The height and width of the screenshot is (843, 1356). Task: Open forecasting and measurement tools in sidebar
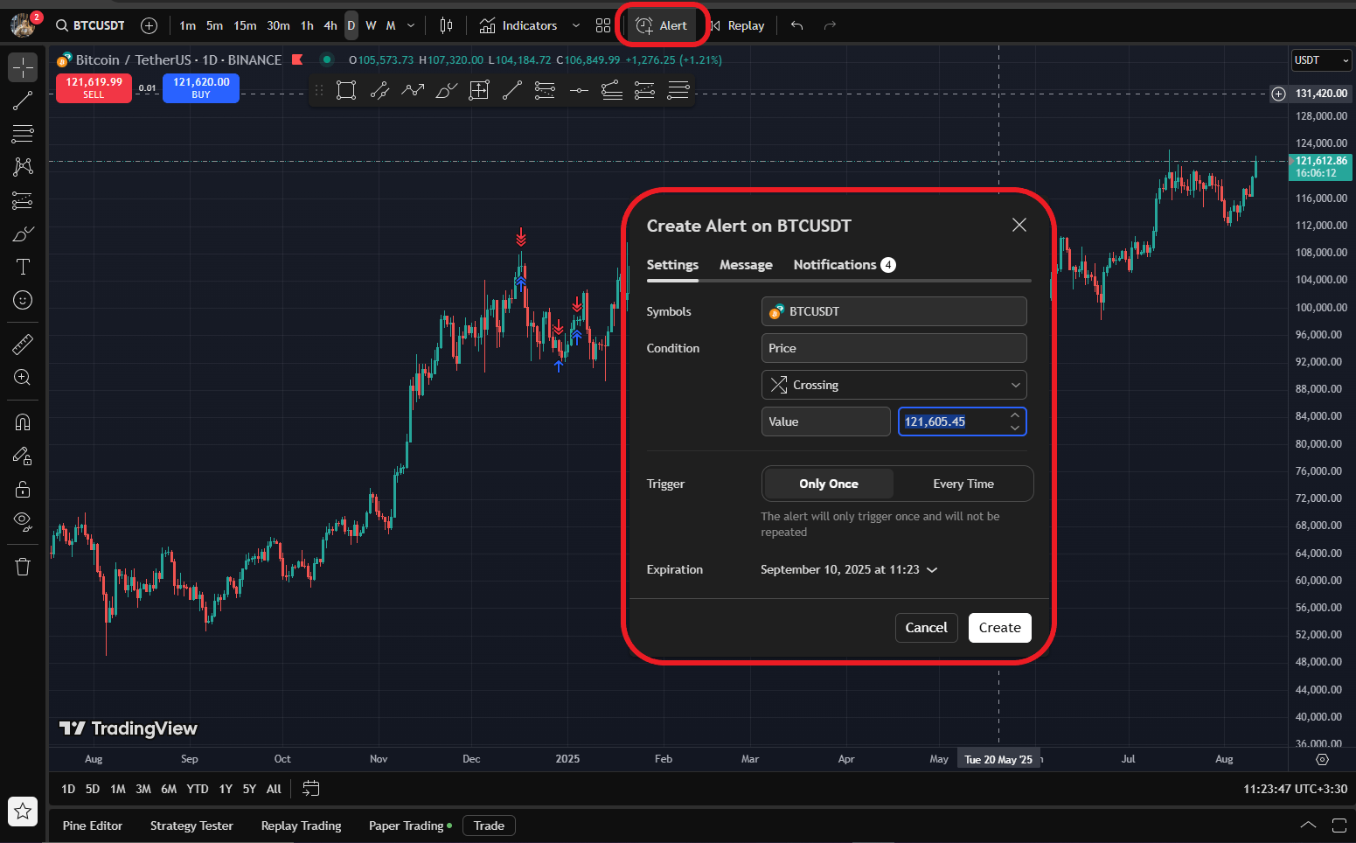tap(23, 200)
